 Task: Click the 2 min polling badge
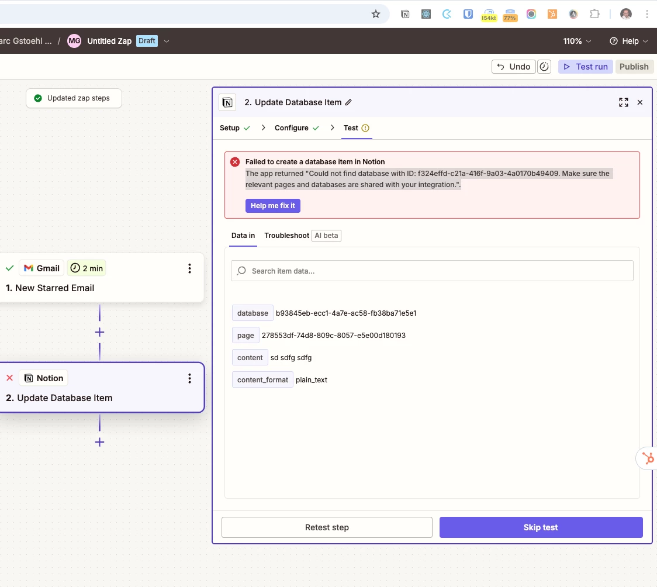87,268
